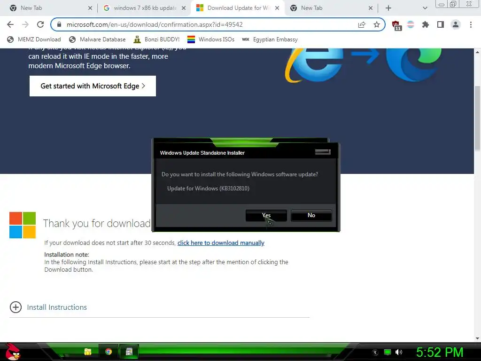Click the installer dialog title bar button

[x=323, y=152]
